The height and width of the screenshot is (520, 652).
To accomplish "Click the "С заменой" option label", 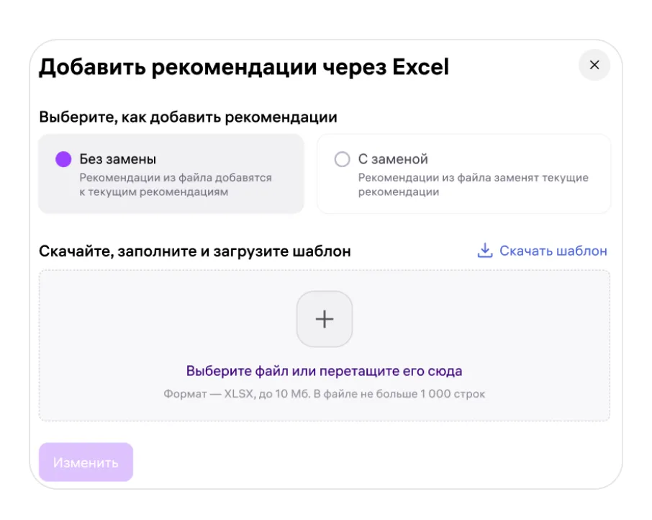I will click(x=393, y=159).
